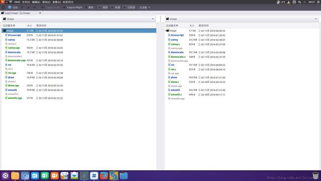This screenshot has width=321, height=181.
Task: Launch the blue Word-style dock app
Action: [x=35, y=176]
